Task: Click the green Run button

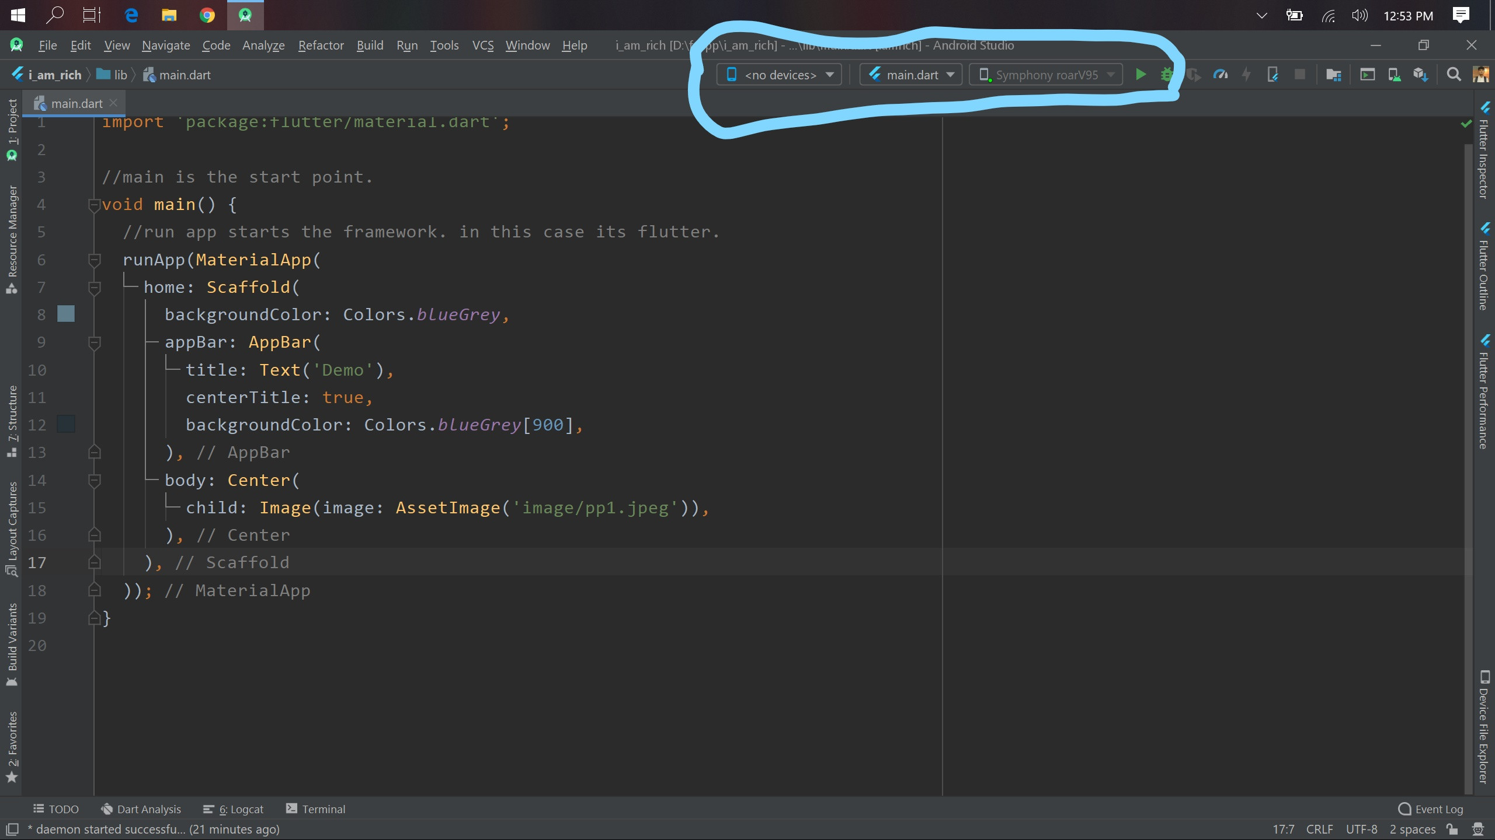Action: tap(1140, 75)
